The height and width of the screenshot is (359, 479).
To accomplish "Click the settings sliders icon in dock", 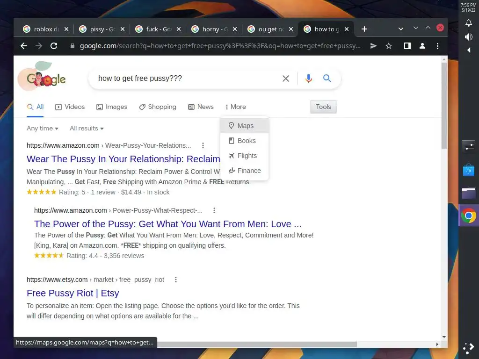I will pos(469,146).
